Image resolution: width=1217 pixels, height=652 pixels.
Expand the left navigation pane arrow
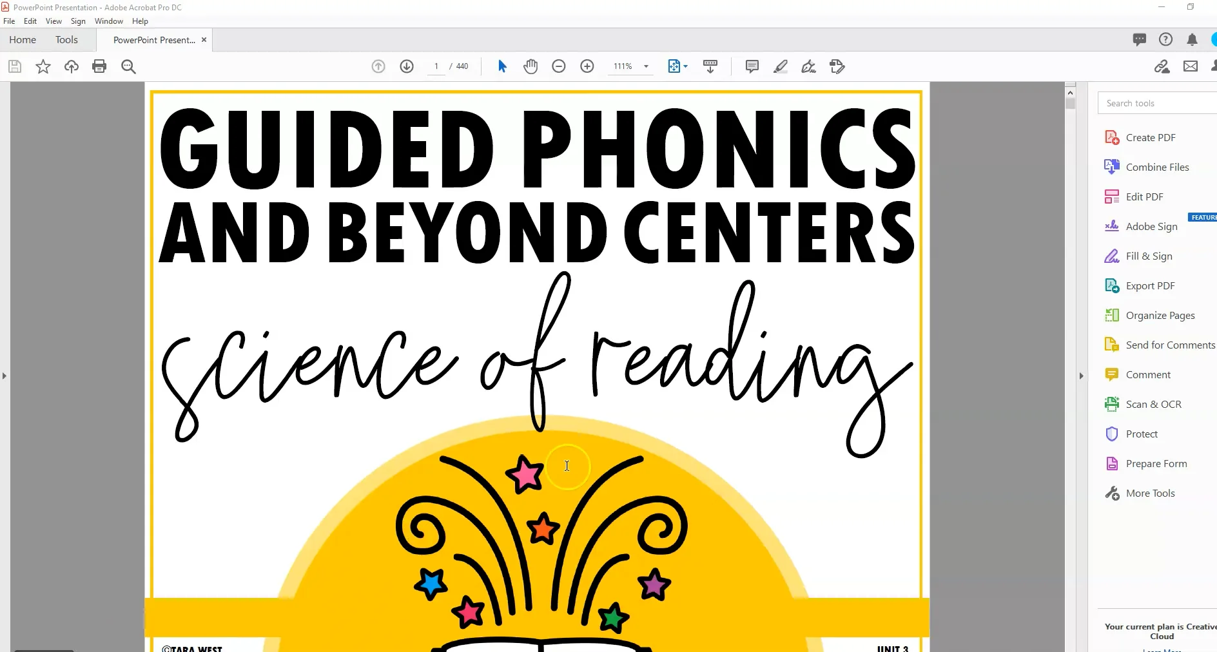click(5, 376)
